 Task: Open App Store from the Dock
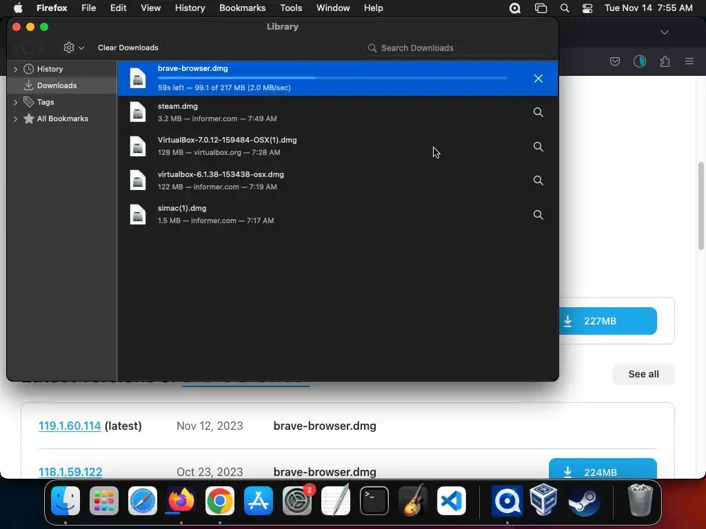[259, 501]
